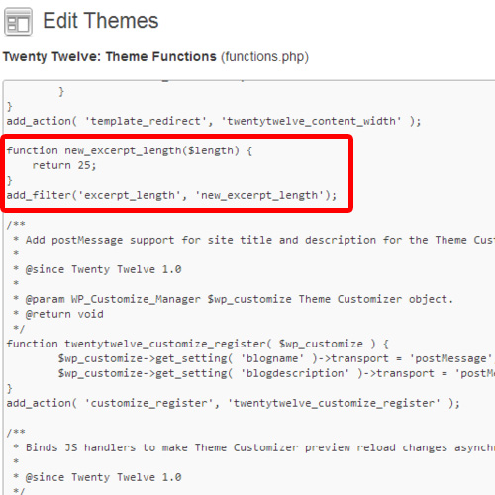Click the @return void comment line

point(58,314)
